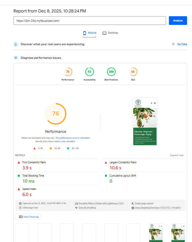The height and width of the screenshot is (242, 192).
Task: Jump to Best Practices score gauge 100
Action: pyautogui.click(x=111, y=72)
